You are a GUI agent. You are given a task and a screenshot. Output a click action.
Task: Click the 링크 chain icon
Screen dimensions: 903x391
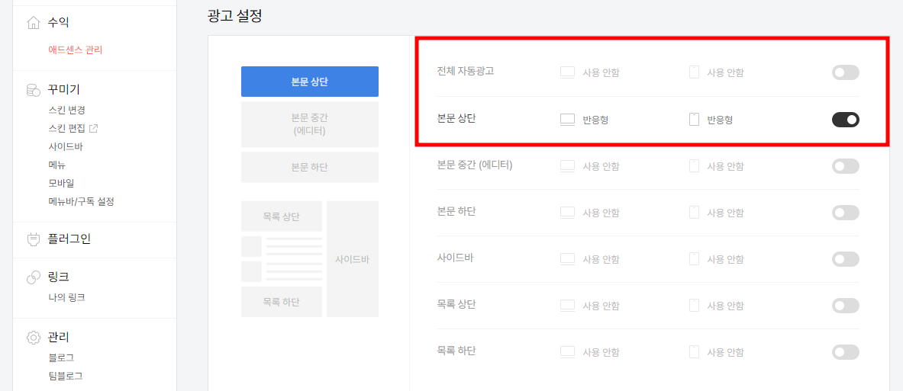34,277
